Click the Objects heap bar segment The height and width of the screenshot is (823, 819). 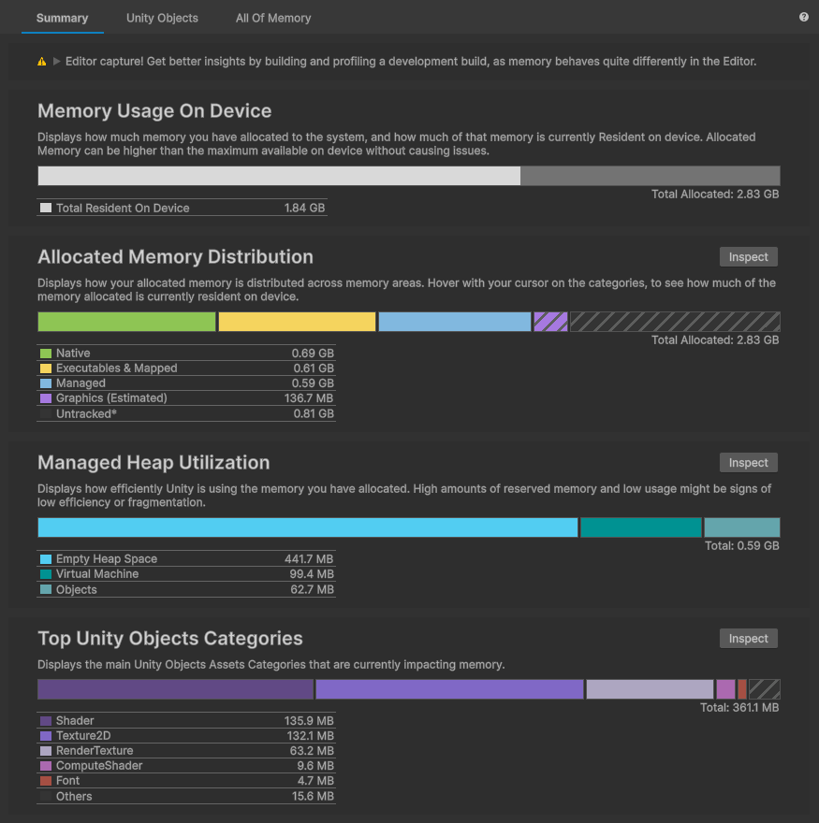[x=741, y=527]
